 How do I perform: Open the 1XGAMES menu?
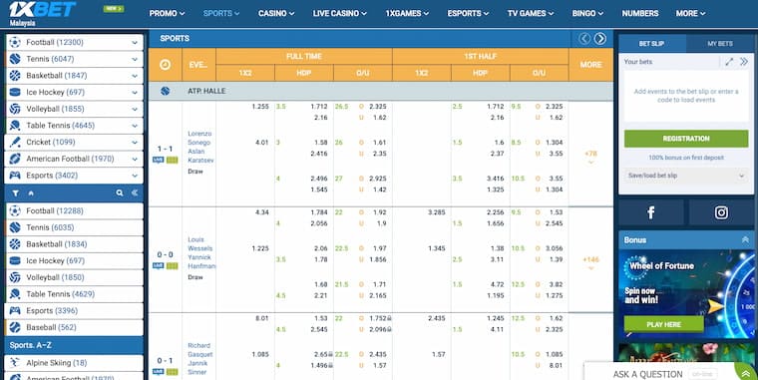(x=407, y=14)
